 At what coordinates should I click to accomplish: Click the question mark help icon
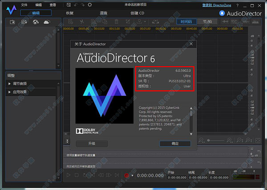pos(237,5)
